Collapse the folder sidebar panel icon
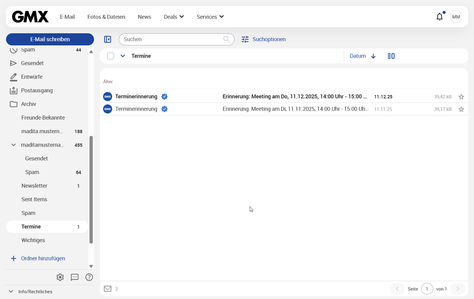474x299 pixels. click(x=108, y=39)
